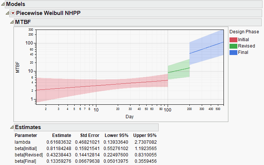This screenshot has width=264, height=165.
Task: Click beta[Initial] estimate 0.81184248
Action: click(59, 149)
